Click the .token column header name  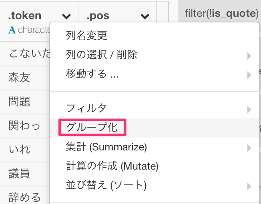(x=25, y=16)
